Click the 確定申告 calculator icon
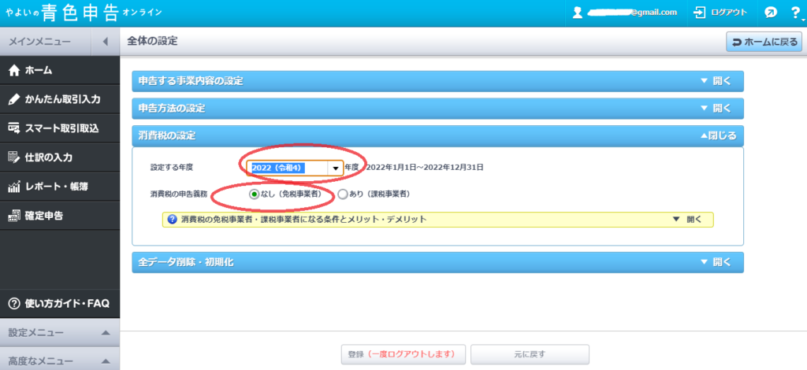 point(14,216)
